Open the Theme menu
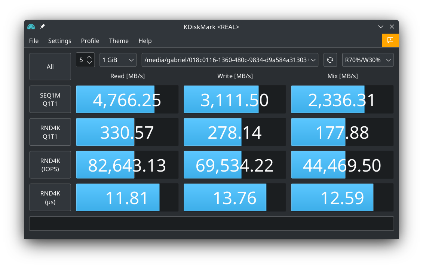Viewport: 423px width, 268px height. point(119,41)
